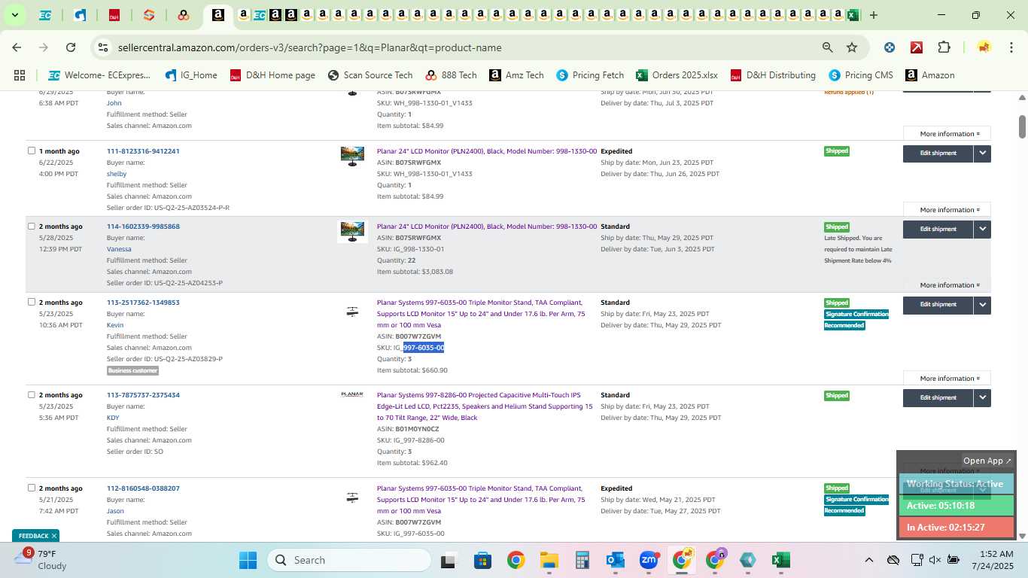Select checkbox for order 113-2517362-1349853
Image resolution: width=1028 pixels, height=578 pixels.
click(x=32, y=302)
